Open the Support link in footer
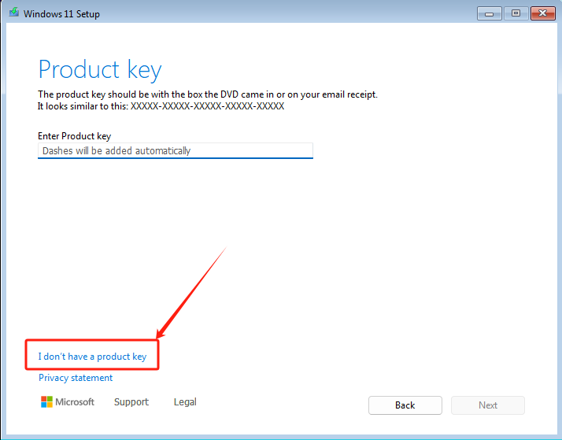Viewport: 562px width, 440px height. tap(131, 402)
